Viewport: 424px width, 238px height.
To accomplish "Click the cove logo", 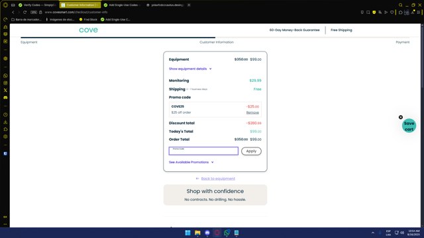I will (x=88, y=30).
